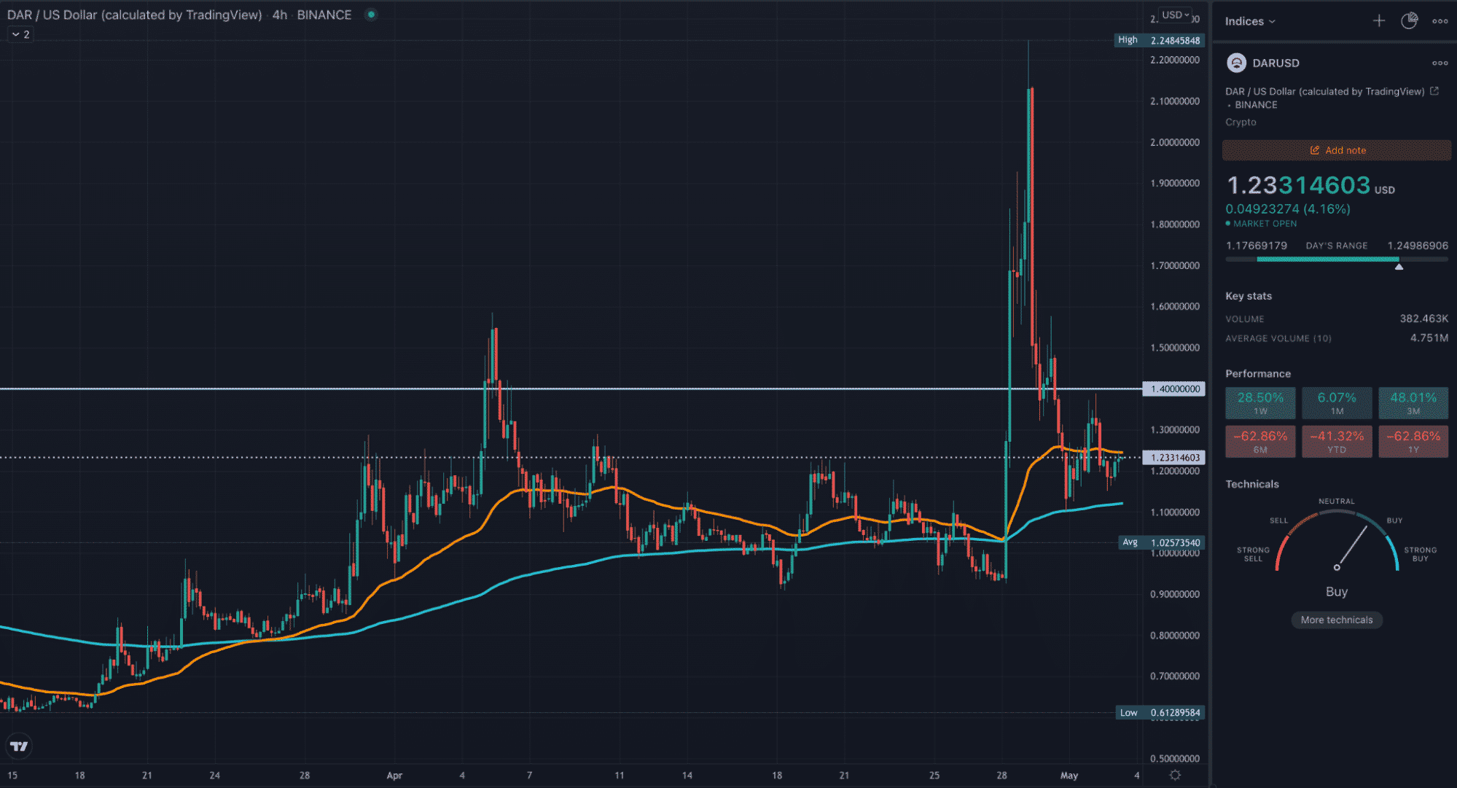
Task: Select the 1Y performance tile
Action: pyautogui.click(x=1413, y=442)
